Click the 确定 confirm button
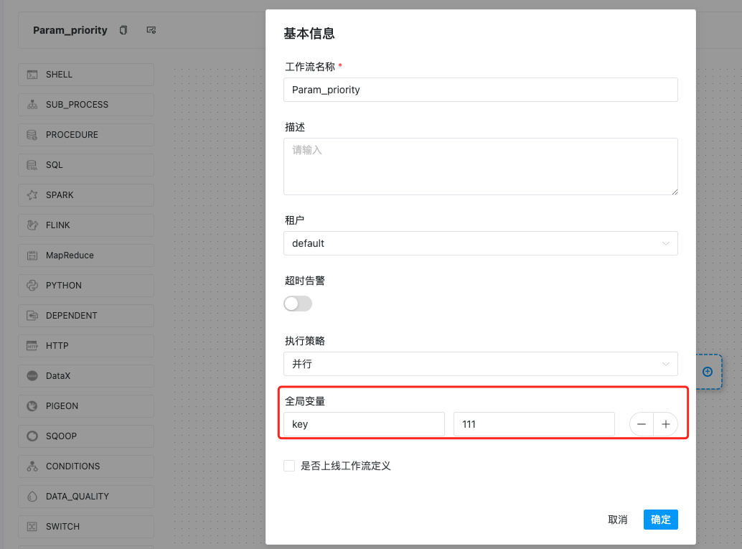The height and width of the screenshot is (549, 742). (661, 520)
